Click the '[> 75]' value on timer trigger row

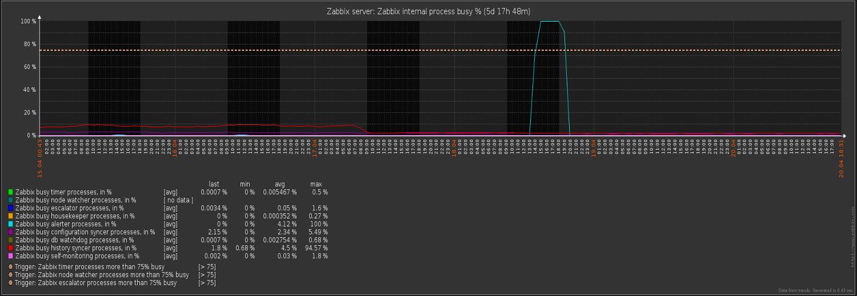click(x=207, y=266)
